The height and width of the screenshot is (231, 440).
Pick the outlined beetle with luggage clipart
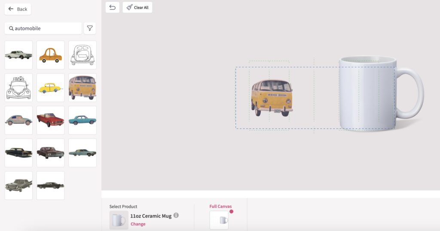[x=18, y=87]
